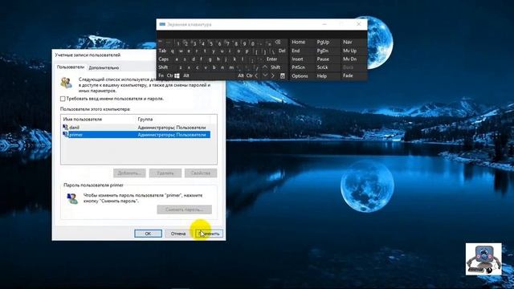Click the 1 key on on-screen keyboard
The width and height of the screenshot is (514, 289).
[x=178, y=43]
